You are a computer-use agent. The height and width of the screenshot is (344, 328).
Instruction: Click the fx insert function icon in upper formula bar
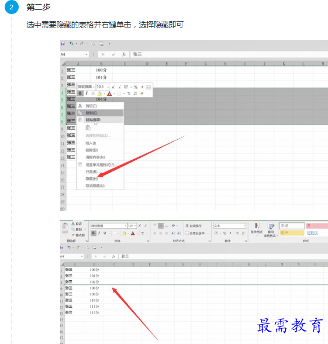tap(124, 54)
